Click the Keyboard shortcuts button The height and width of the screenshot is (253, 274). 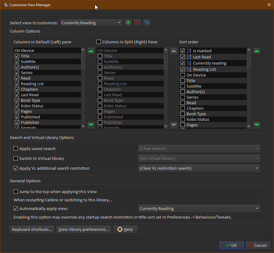[x=32, y=229]
